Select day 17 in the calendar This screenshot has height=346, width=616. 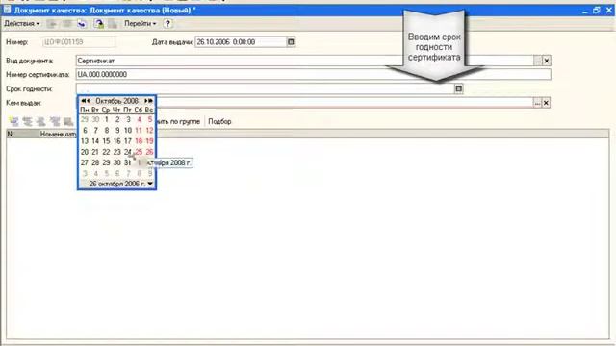pyautogui.click(x=128, y=141)
